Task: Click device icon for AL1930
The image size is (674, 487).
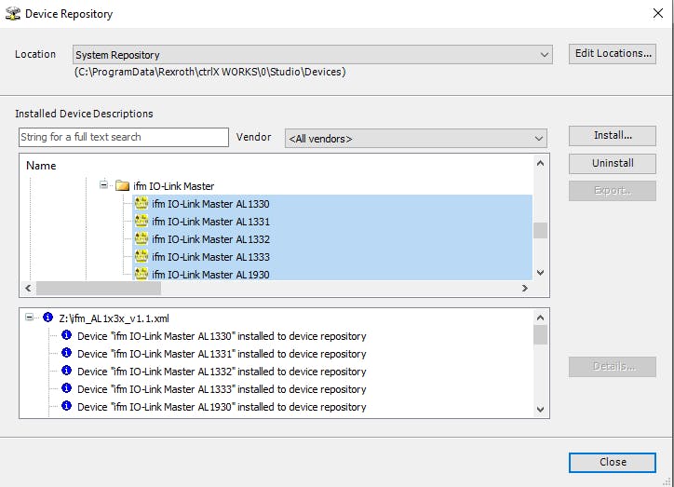Action: pos(142,274)
